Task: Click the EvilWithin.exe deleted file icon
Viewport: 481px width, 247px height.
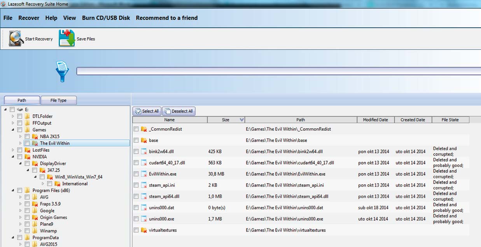Action: 144,174
